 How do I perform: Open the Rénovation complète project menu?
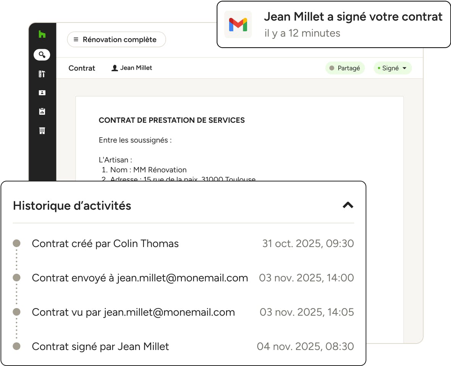tap(116, 40)
